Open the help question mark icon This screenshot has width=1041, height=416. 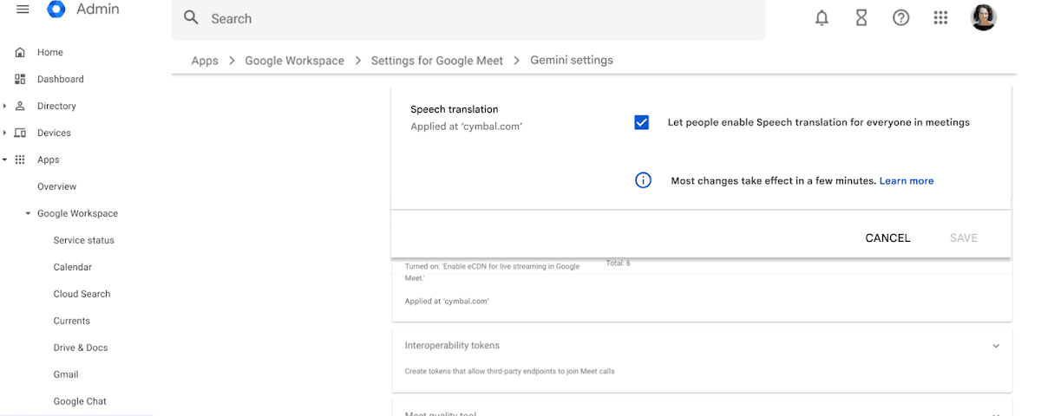point(900,18)
